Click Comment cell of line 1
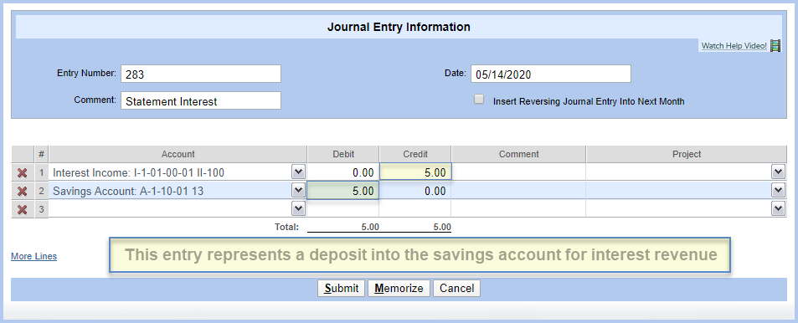Image resolution: width=798 pixels, height=323 pixels. [x=518, y=172]
